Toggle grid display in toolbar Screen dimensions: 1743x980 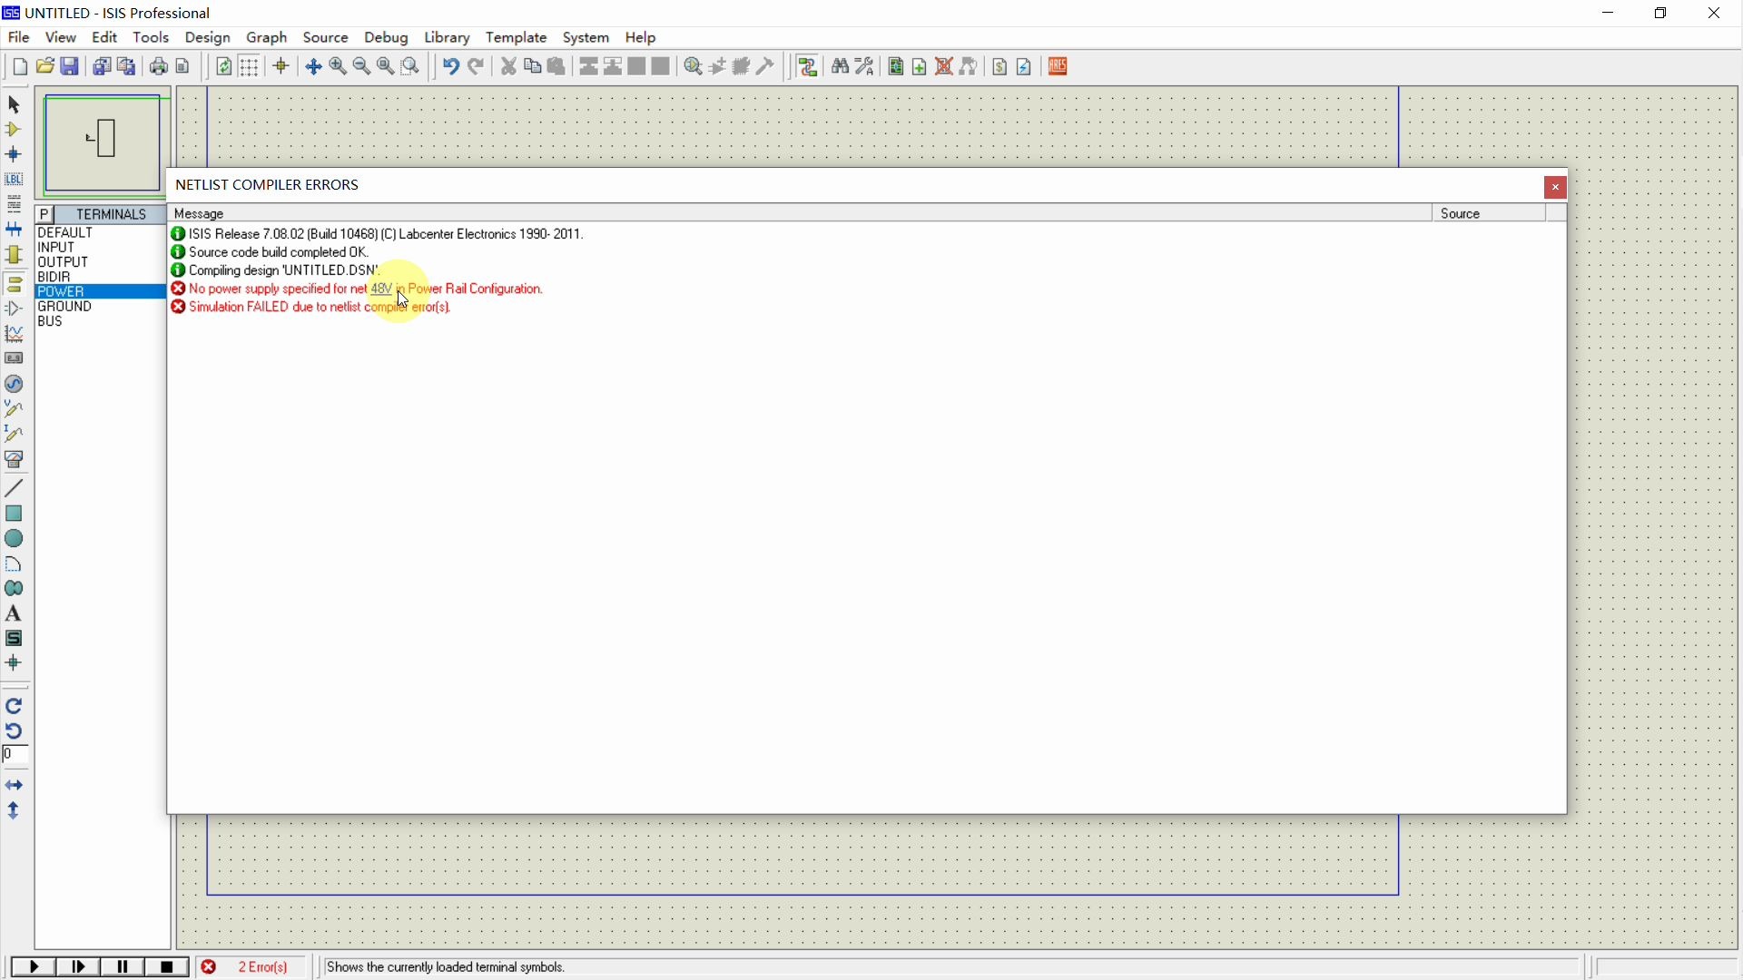250,67
